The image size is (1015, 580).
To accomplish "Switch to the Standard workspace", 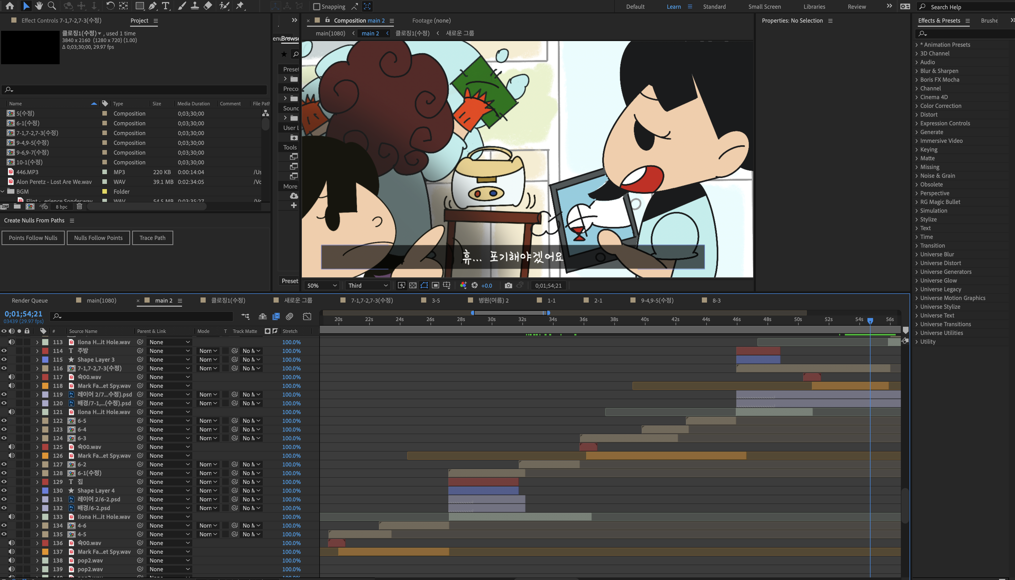I will [714, 6].
